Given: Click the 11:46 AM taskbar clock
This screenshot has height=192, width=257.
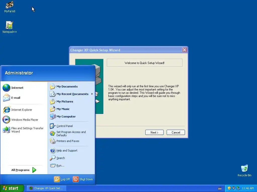Looking at the screenshot, I should (x=248, y=188).
